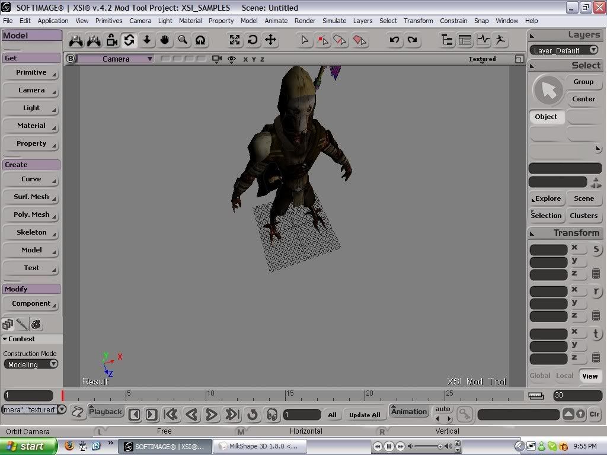Click the Undo arrow icon

point(394,40)
